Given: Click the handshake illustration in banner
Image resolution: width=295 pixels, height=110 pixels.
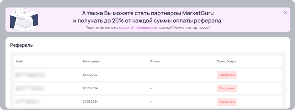Looking at the screenshot, I should pos(24,20).
